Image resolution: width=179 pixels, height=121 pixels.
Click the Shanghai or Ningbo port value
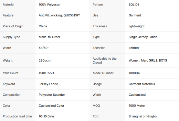pyautogui.click(x=143, y=116)
